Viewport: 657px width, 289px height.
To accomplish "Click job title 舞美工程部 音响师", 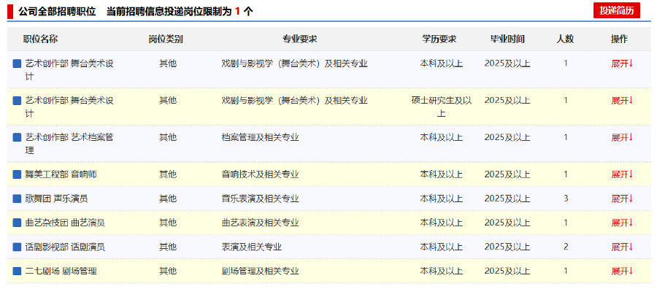I will click(x=61, y=174).
